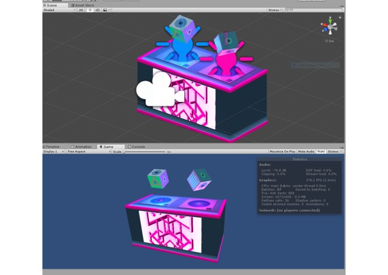Open the Asset Store tab
The image size is (388, 275).
[83, 5]
